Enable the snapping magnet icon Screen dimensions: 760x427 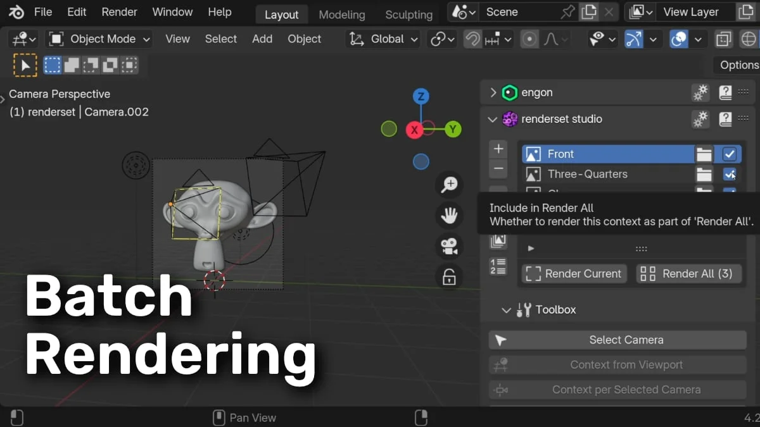point(473,39)
